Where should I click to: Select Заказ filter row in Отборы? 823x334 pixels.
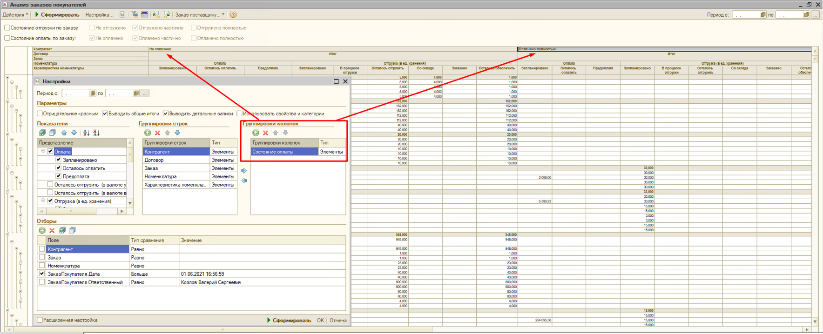(x=88, y=258)
